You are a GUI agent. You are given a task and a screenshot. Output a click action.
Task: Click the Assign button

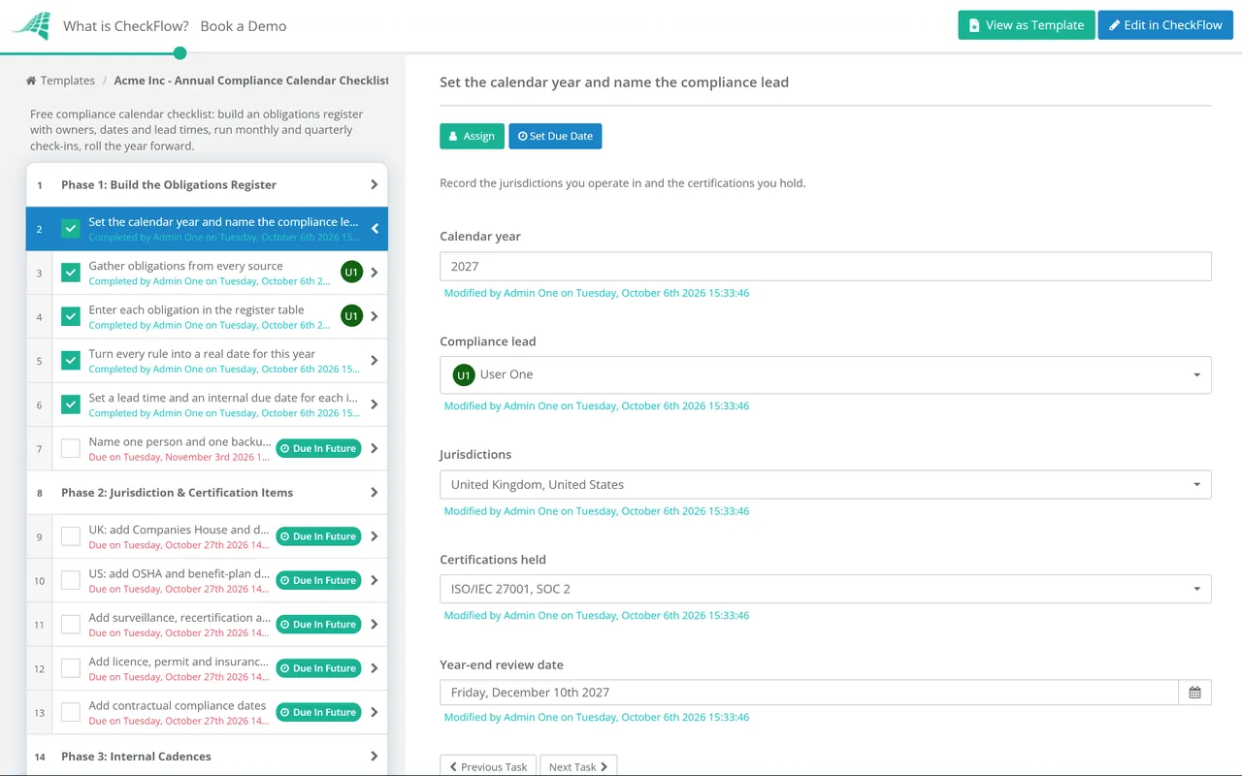(472, 136)
